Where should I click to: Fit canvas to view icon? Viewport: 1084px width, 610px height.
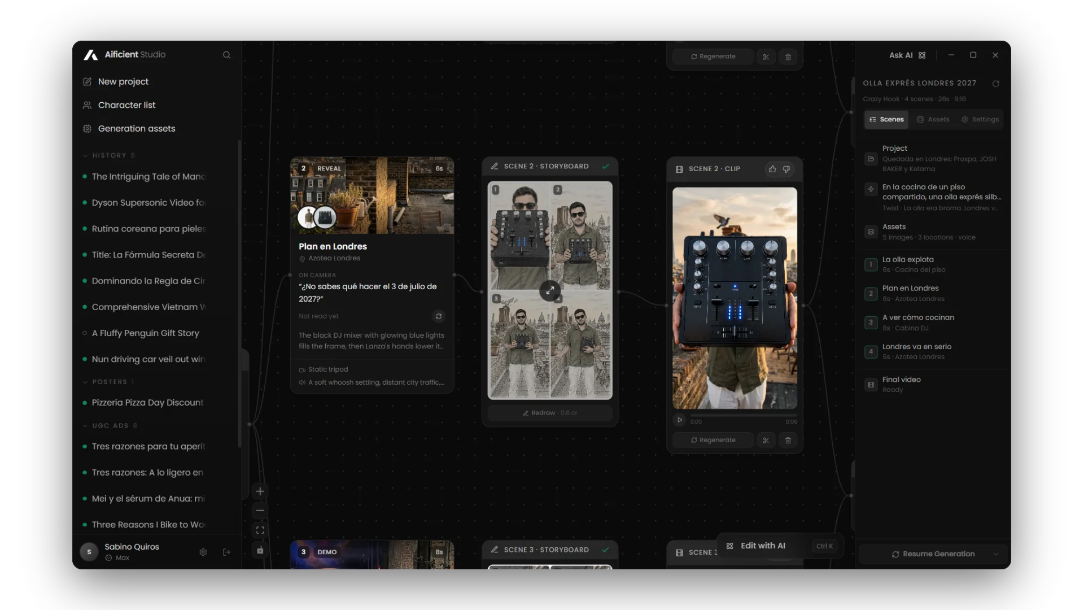click(260, 530)
